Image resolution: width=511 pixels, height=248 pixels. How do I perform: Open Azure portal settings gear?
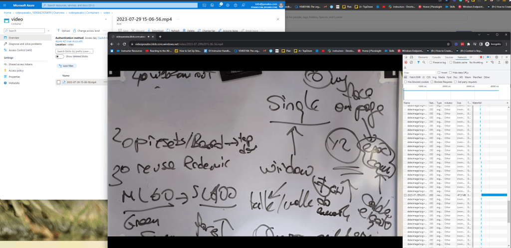pyautogui.click(x=228, y=5)
